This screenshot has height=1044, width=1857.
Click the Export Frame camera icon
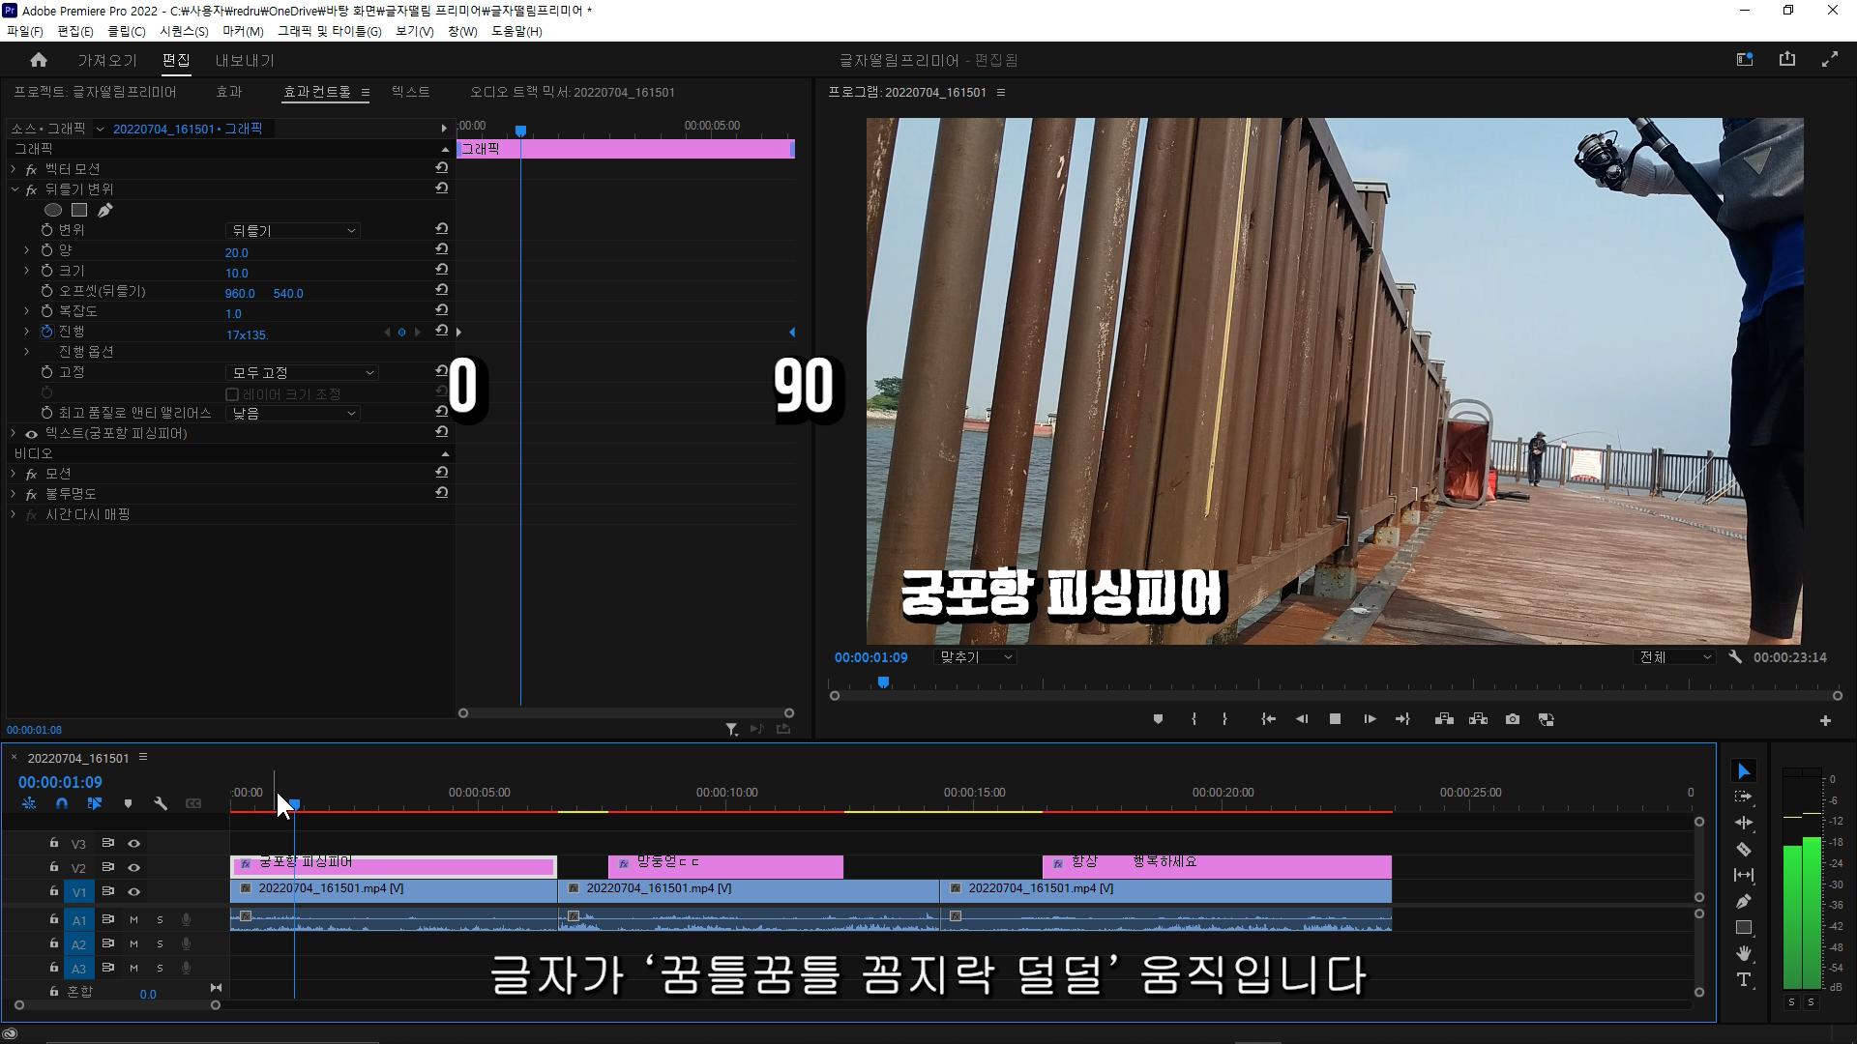[1513, 719]
